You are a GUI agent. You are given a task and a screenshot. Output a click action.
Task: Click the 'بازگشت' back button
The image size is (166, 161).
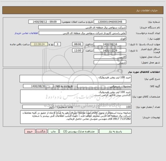[x=41, y=131]
